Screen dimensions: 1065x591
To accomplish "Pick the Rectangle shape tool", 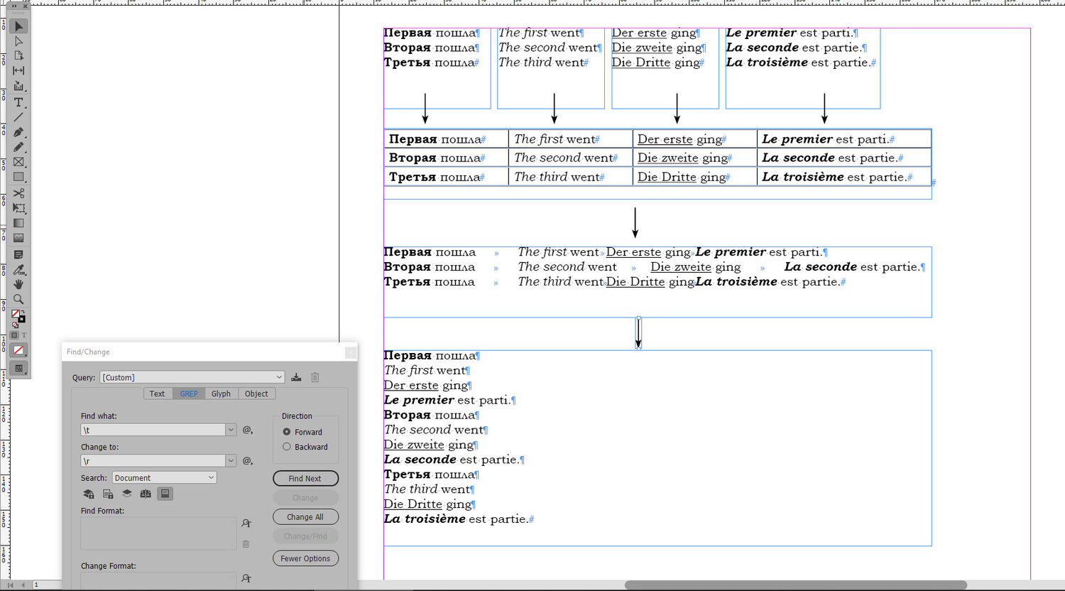I will [x=19, y=177].
